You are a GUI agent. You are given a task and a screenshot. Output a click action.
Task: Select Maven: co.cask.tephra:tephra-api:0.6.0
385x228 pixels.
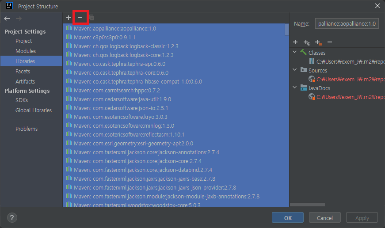tap(176, 64)
